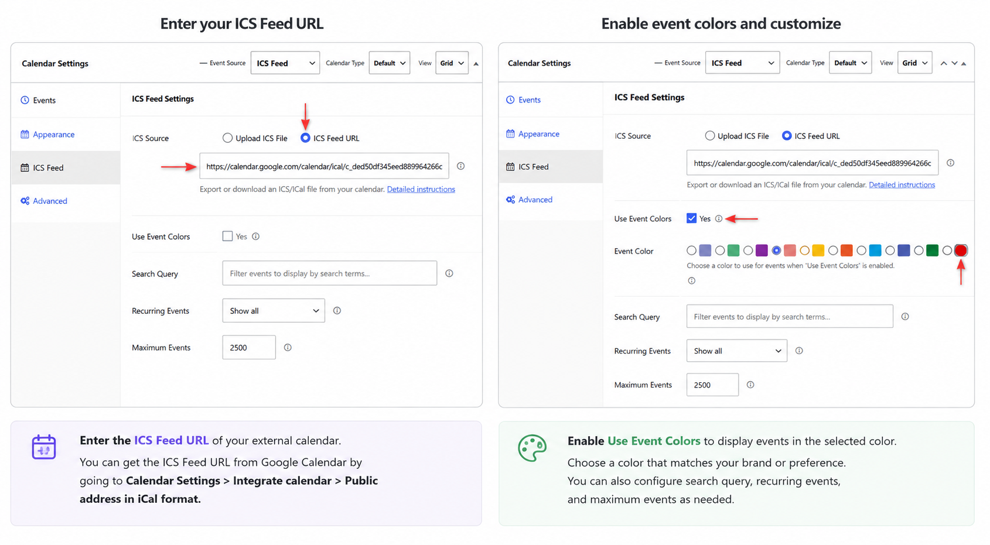
Task: Open the right panel Calendar Type Default dropdown
Action: 850,63
